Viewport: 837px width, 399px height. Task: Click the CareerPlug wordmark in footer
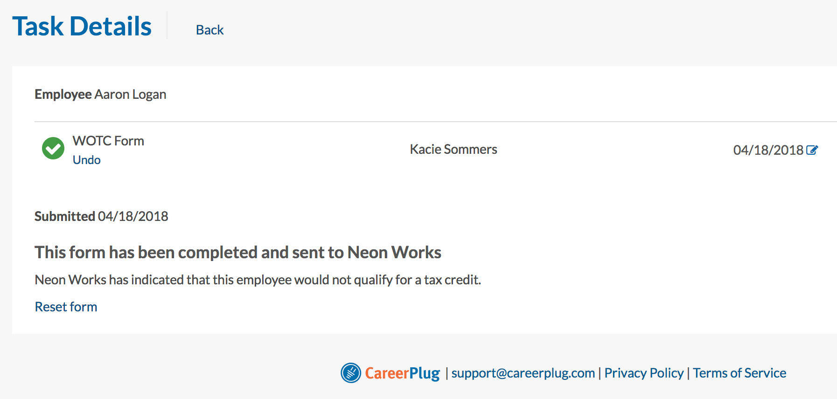coord(402,373)
